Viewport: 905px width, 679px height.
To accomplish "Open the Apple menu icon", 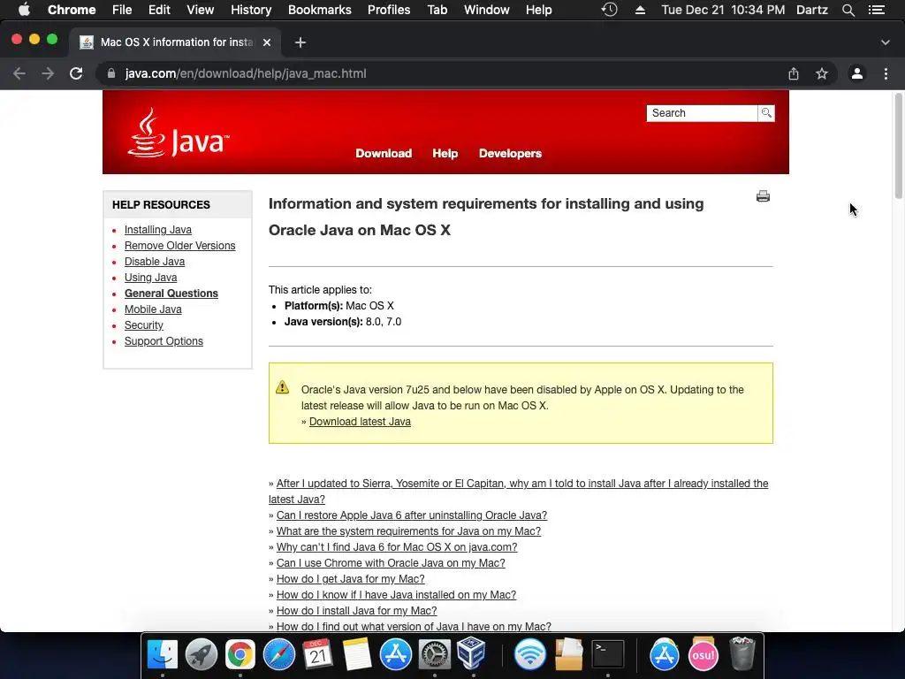I will click(24, 10).
